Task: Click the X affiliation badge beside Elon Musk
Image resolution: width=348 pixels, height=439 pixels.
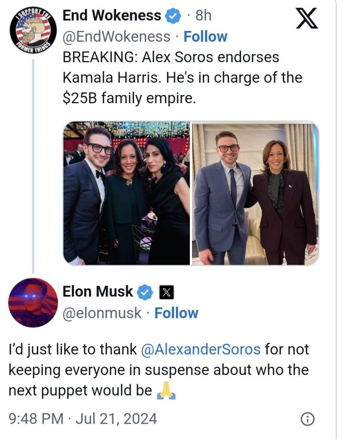Action: click(166, 293)
